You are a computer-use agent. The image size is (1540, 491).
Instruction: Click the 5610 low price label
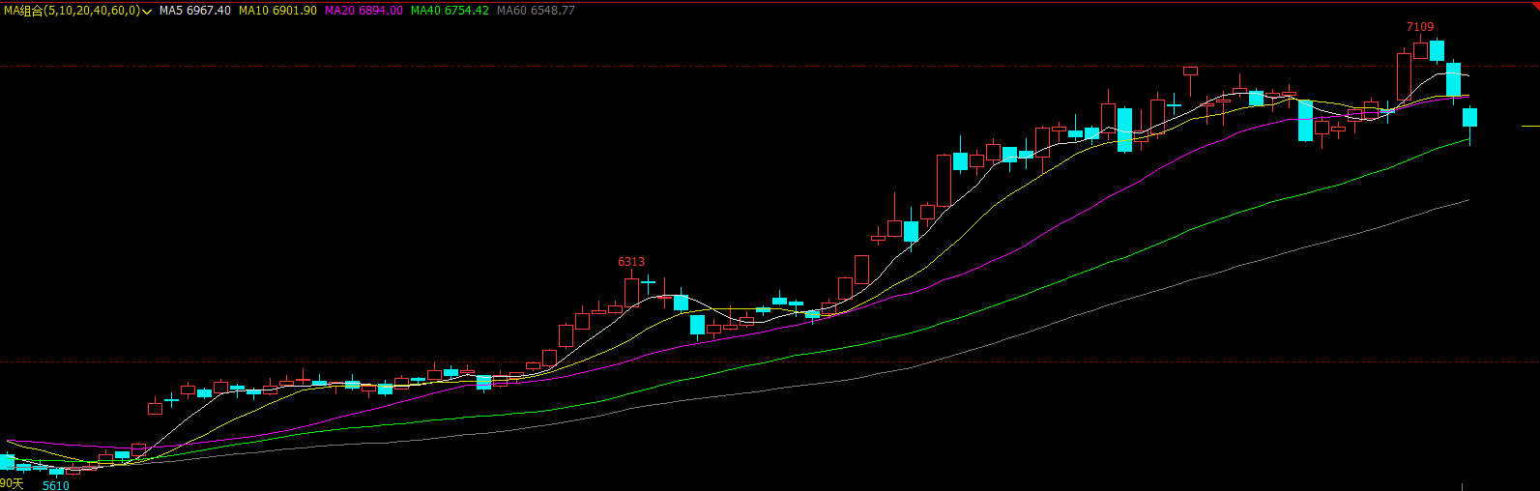coord(56,485)
